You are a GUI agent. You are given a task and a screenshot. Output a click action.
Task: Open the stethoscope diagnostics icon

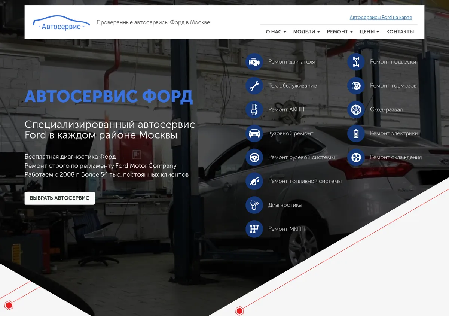pos(254,205)
